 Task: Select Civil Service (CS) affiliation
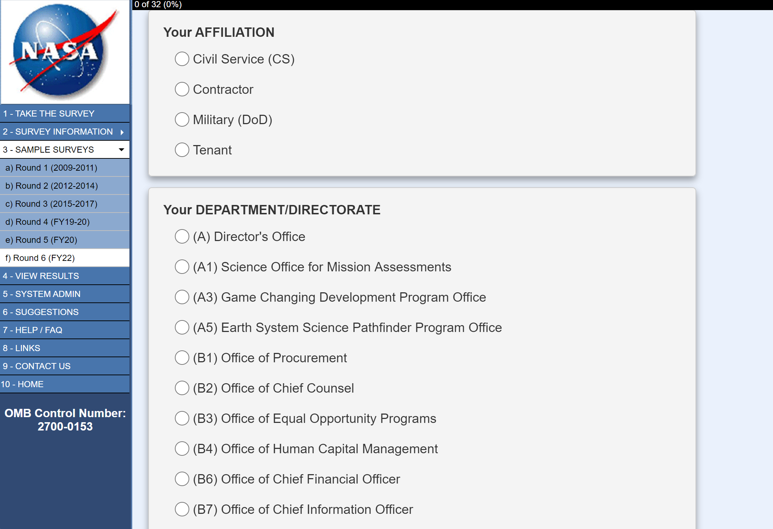pos(182,59)
